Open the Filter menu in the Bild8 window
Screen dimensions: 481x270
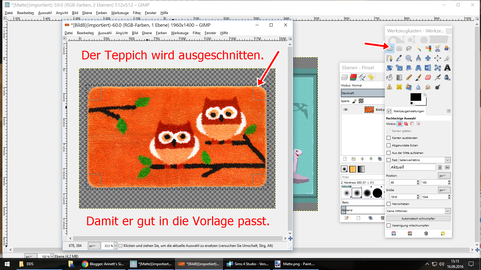point(197,33)
